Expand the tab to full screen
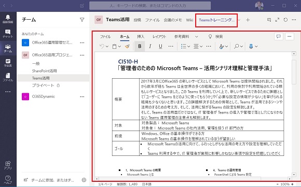This screenshot has height=187, width=301. tap(277, 20)
